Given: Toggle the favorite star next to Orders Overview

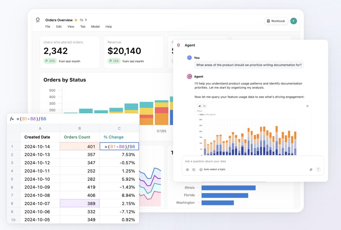Looking at the screenshot, I should click(x=76, y=20).
